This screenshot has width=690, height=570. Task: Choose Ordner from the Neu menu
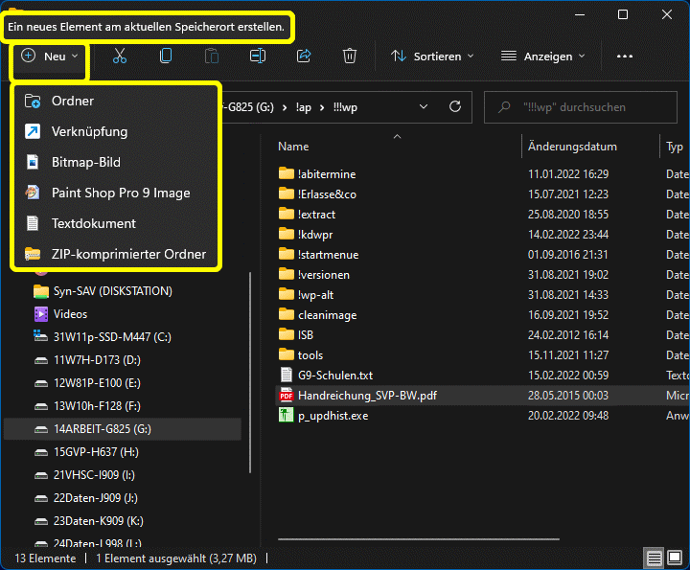[x=73, y=101]
